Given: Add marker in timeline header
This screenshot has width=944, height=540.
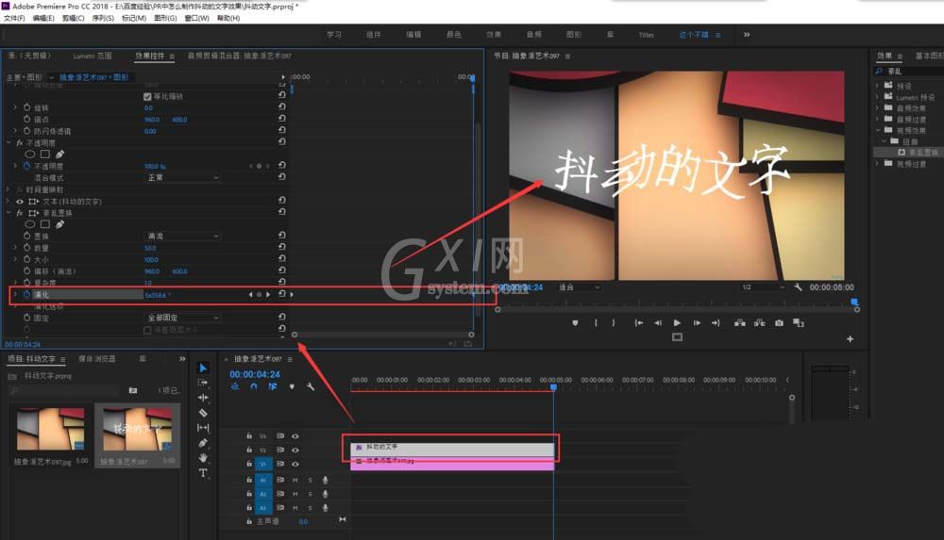Looking at the screenshot, I should coord(292,386).
